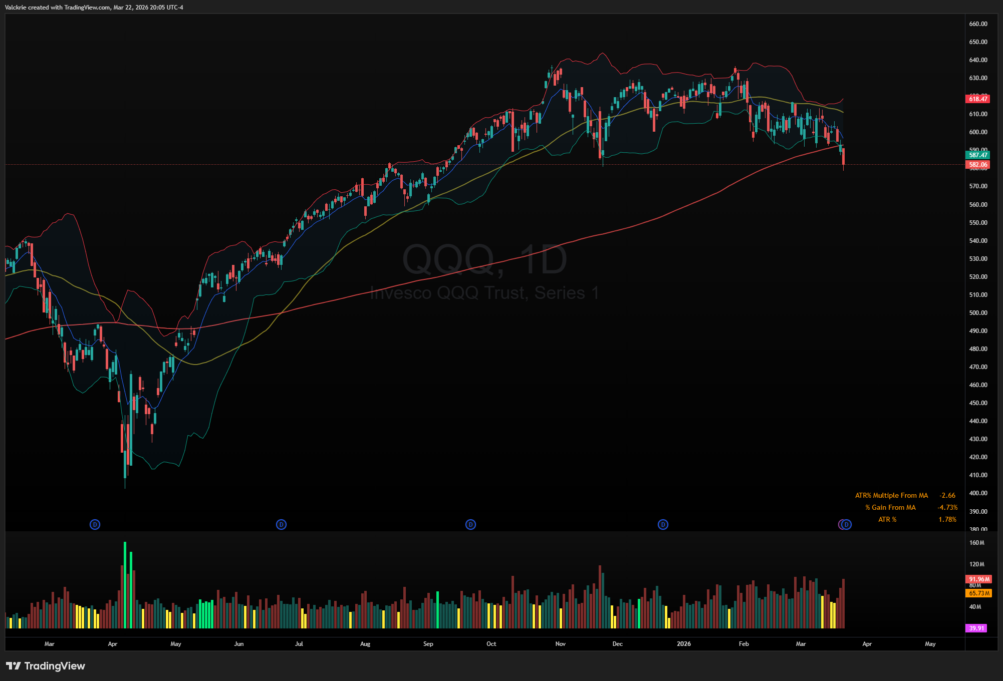1003x681 pixels.
Task: Click the dividend D marker in late June
Action: (x=281, y=524)
